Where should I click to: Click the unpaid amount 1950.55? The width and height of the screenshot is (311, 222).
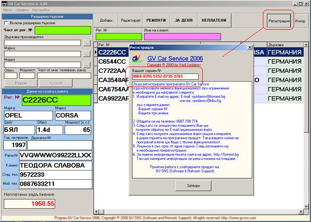[x=29, y=204]
